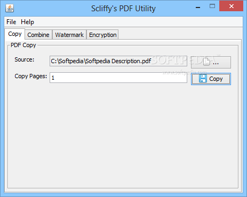Click the Copy button with floppy disk
Image resolution: width=247 pixels, height=197 pixels.
click(211, 79)
